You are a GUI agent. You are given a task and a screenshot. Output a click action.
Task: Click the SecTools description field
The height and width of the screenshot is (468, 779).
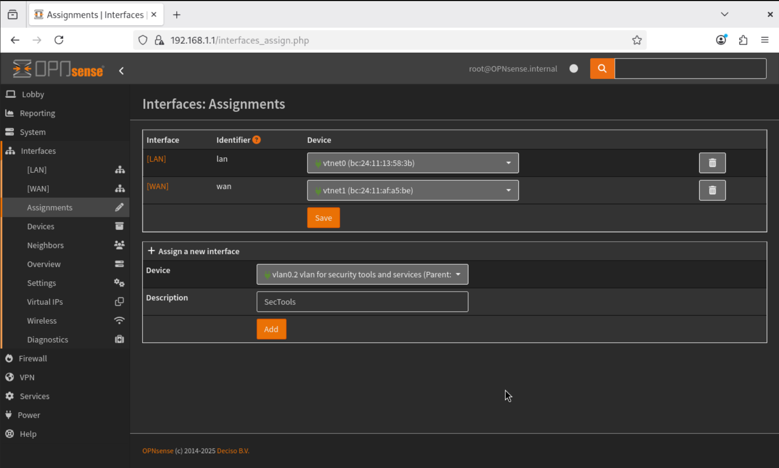tap(362, 302)
